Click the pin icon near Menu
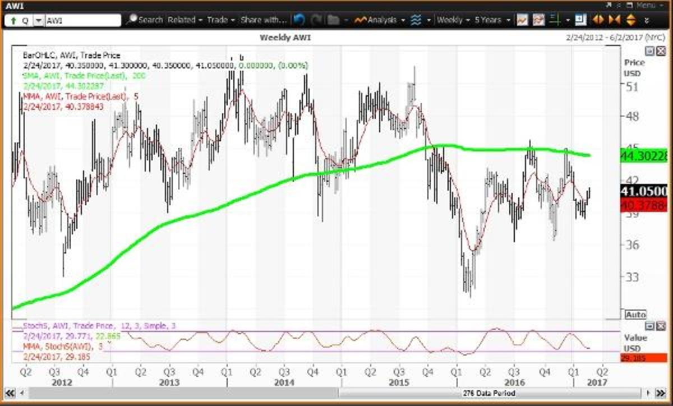 coord(619,6)
